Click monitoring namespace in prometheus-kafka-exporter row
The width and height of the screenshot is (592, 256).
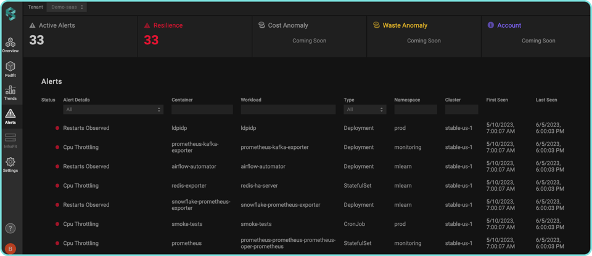408,148
